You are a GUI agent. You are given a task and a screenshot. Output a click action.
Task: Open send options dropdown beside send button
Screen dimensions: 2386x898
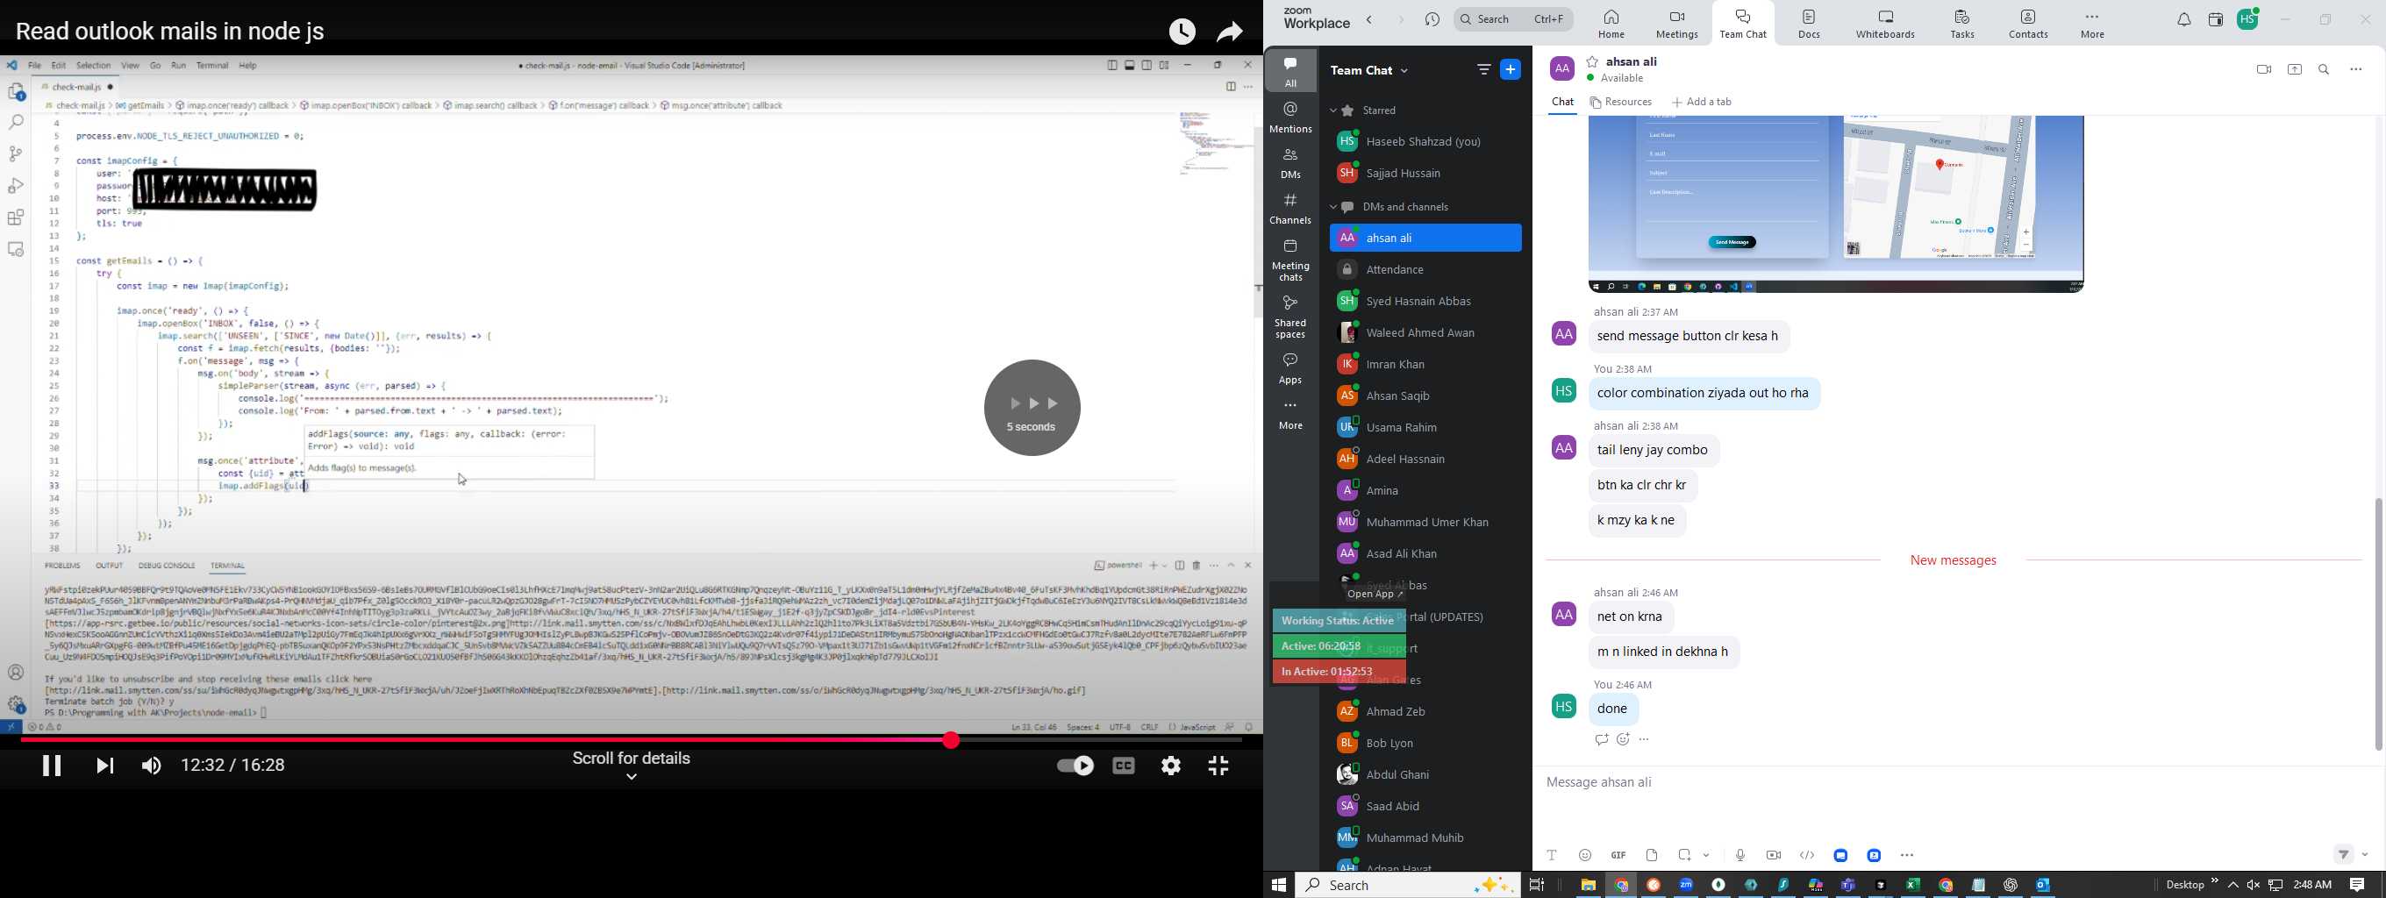(x=2365, y=855)
